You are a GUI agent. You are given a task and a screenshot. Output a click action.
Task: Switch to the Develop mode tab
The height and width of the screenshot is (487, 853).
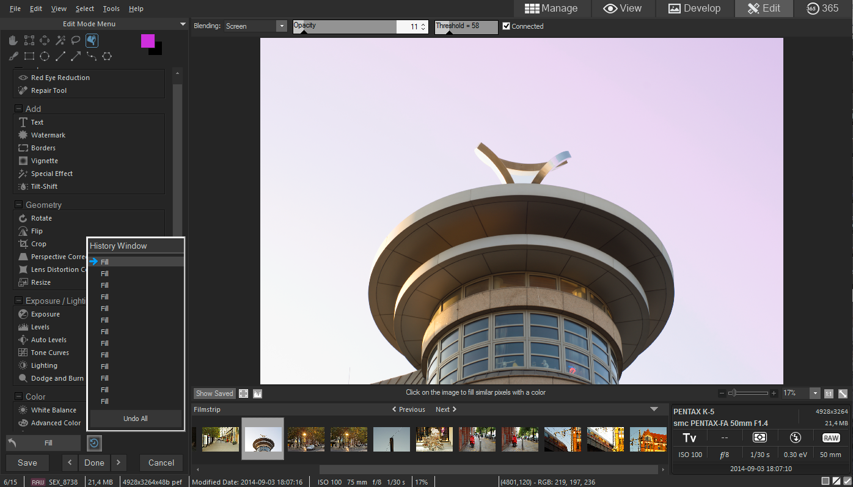694,9
